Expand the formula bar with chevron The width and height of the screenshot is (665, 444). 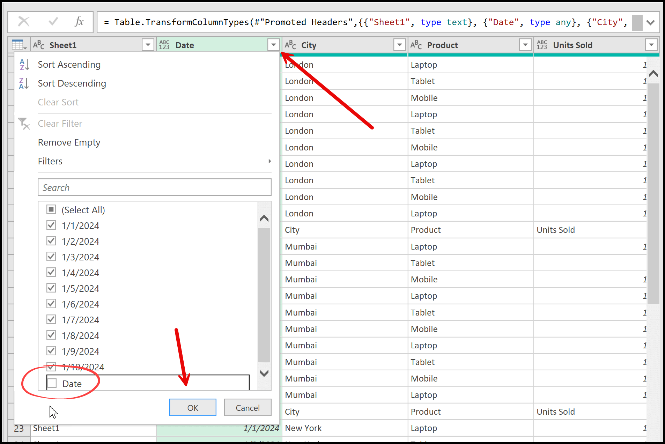[650, 23]
